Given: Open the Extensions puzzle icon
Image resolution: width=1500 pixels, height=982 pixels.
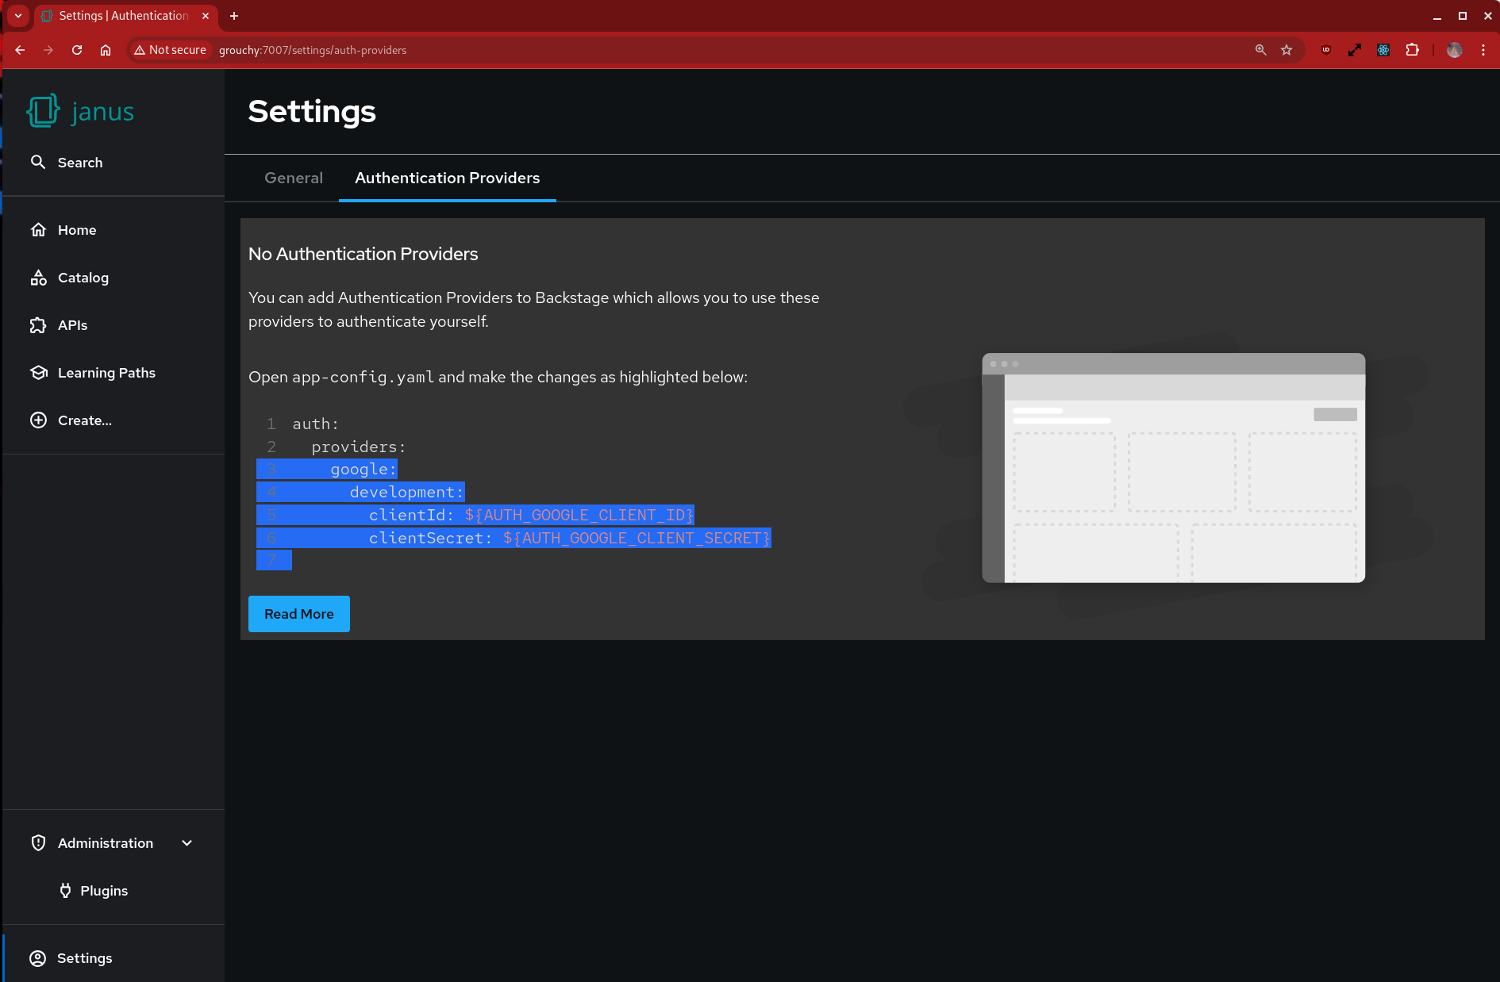Looking at the screenshot, I should click(1412, 50).
